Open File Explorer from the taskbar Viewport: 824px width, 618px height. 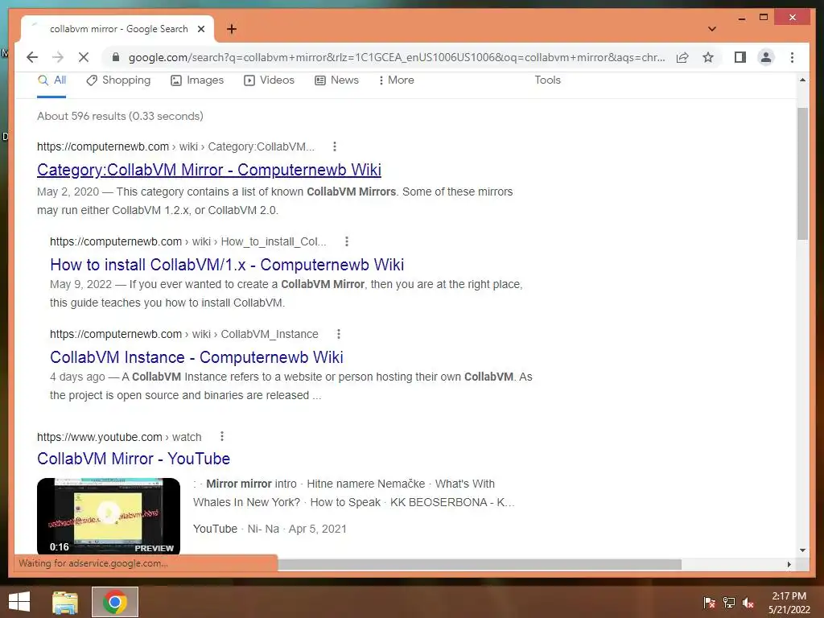point(65,602)
